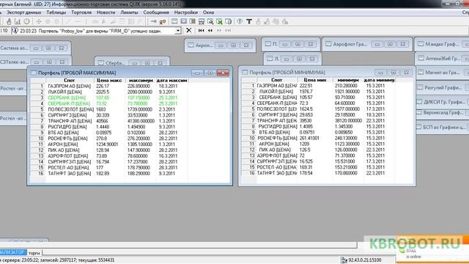Click value 41380.000000 in left table
Viewport: 469px width, 264px height.
[x=141, y=121]
